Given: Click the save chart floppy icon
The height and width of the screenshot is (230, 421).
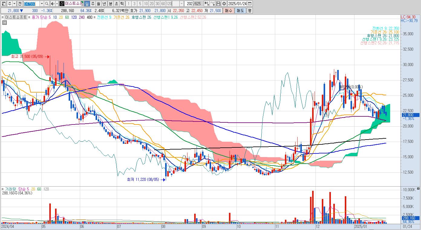Looking at the screenshot, I should [218, 4].
